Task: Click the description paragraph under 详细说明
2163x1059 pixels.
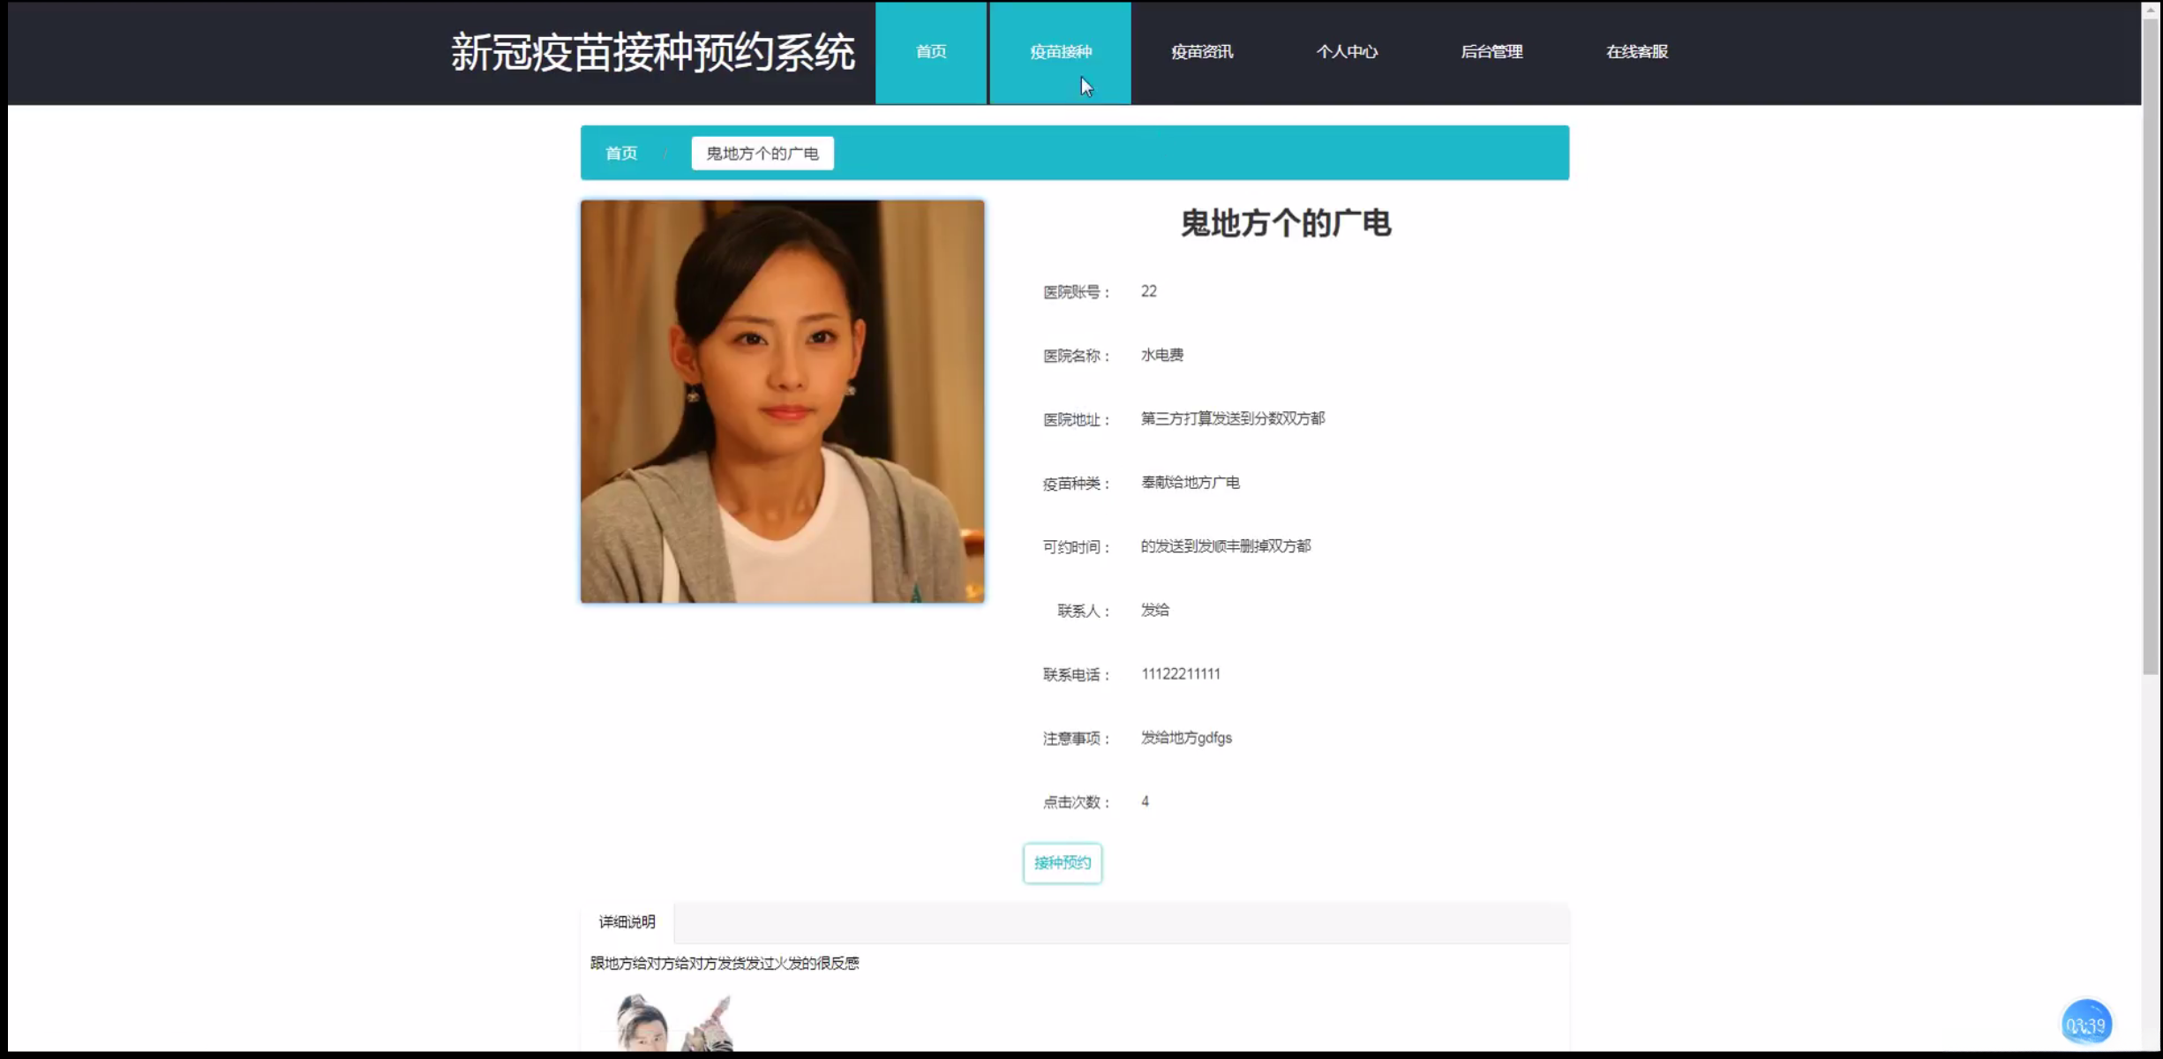Action: (x=724, y=964)
